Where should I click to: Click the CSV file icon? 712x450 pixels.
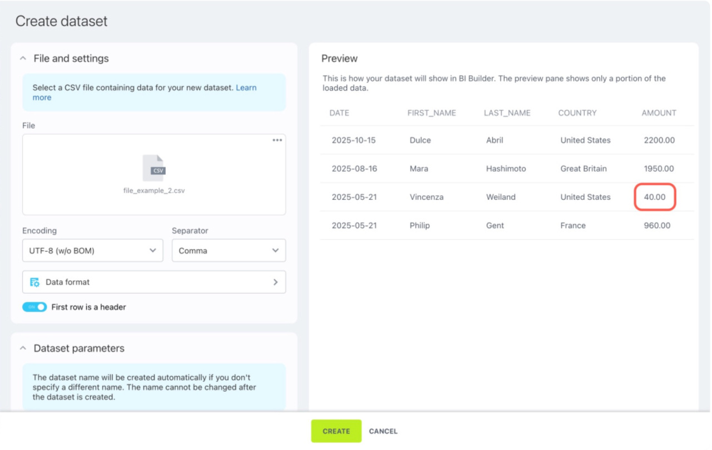tap(154, 168)
